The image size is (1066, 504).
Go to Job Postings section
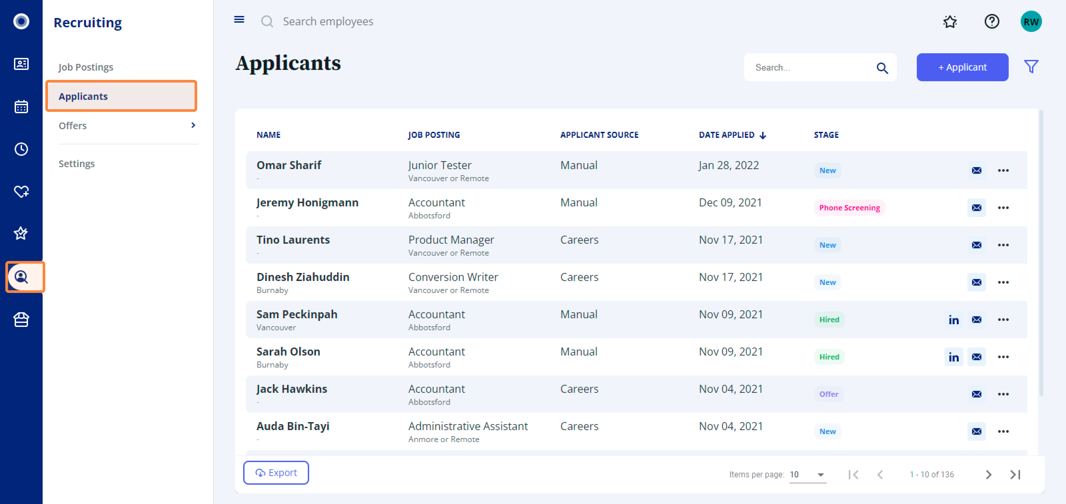(x=86, y=67)
